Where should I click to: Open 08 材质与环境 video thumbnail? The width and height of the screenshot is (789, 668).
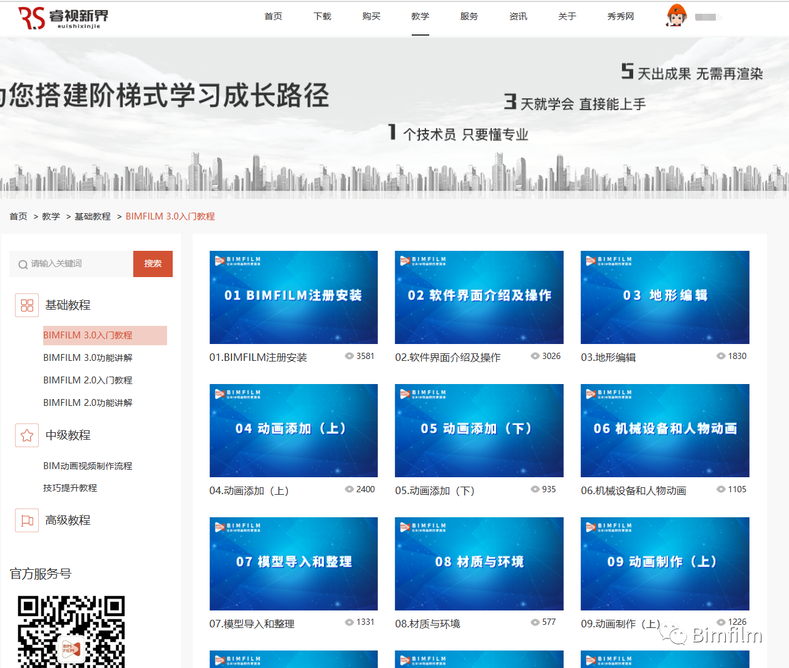click(x=479, y=564)
